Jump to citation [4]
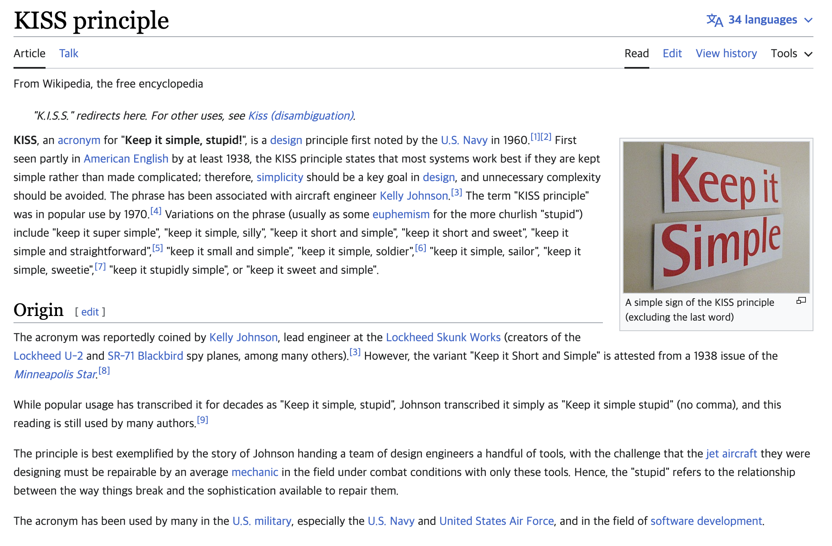Image resolution: width=832 pixels, height=546 pixels. [x=156, y=211]
